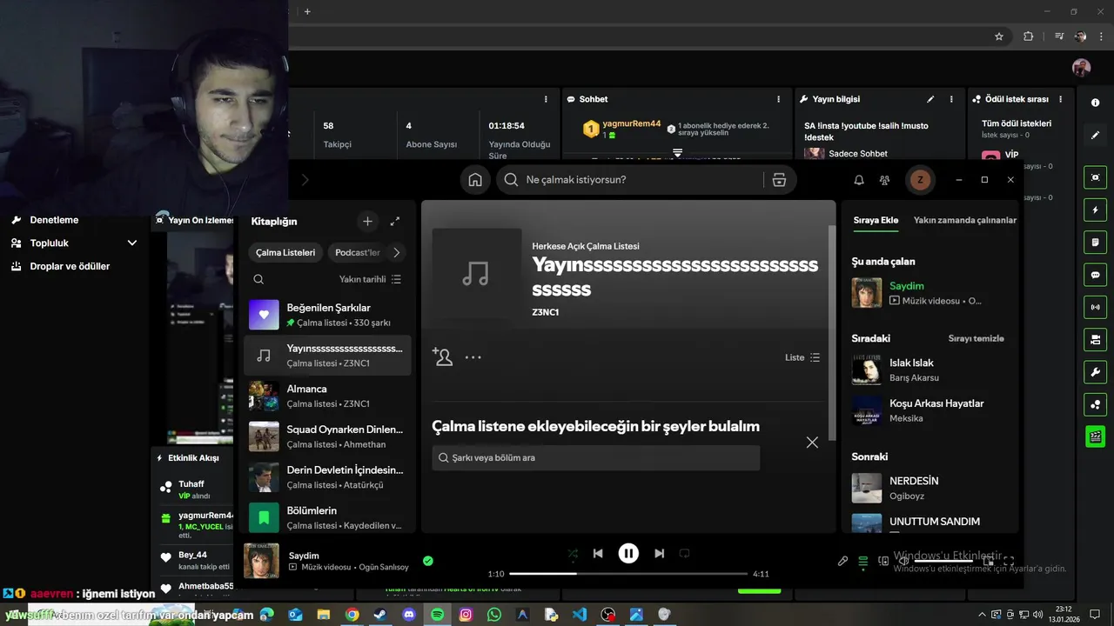Viewport: 1114px width, 626px height.
Task: Click the green clapperboard clip icon
Action: [x=1095, y=436]
